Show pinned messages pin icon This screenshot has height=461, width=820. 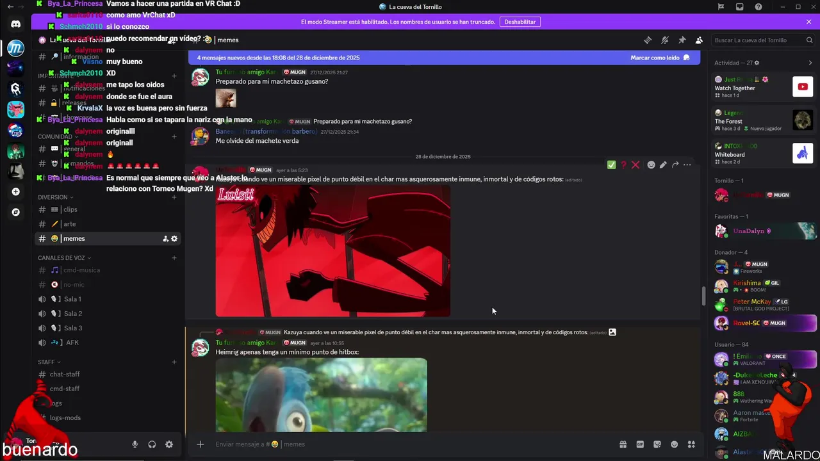[682, 40]
